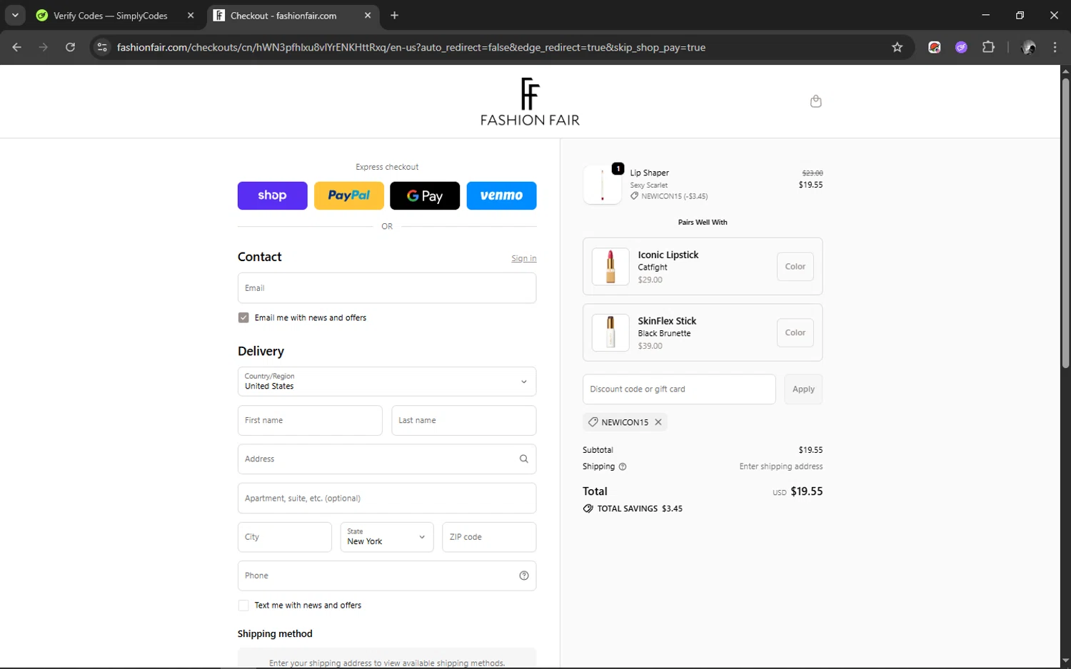Open a new browser tab
The image size is (1071, 669).
point(394,15)
